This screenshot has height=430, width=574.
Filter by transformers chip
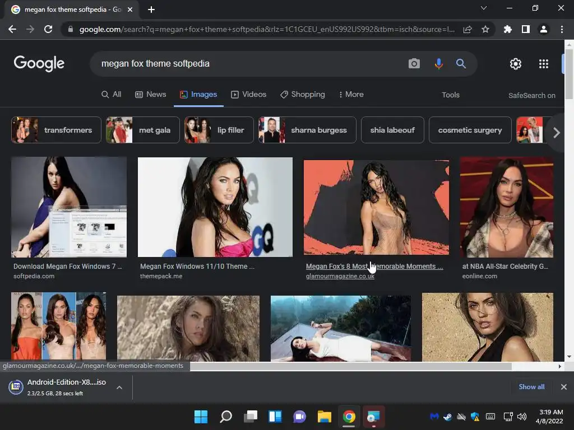pyautogui.click(x=56, y=130)
